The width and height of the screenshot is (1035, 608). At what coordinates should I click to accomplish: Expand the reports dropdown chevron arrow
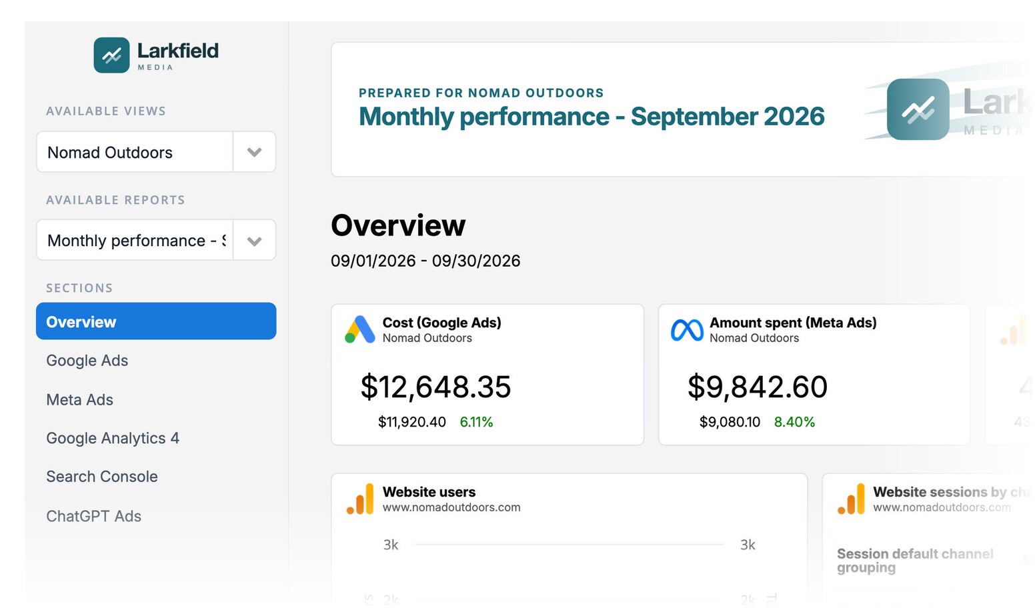pyautogui.click(x=254, y=241)
